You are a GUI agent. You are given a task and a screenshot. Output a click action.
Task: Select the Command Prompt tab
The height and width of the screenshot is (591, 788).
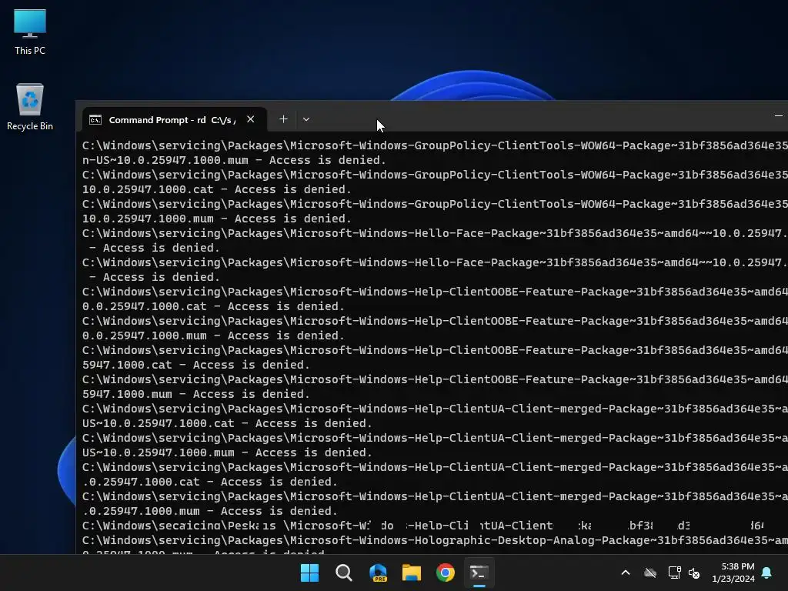click(175, 119)
